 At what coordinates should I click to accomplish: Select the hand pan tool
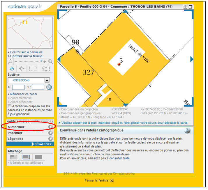12,69
